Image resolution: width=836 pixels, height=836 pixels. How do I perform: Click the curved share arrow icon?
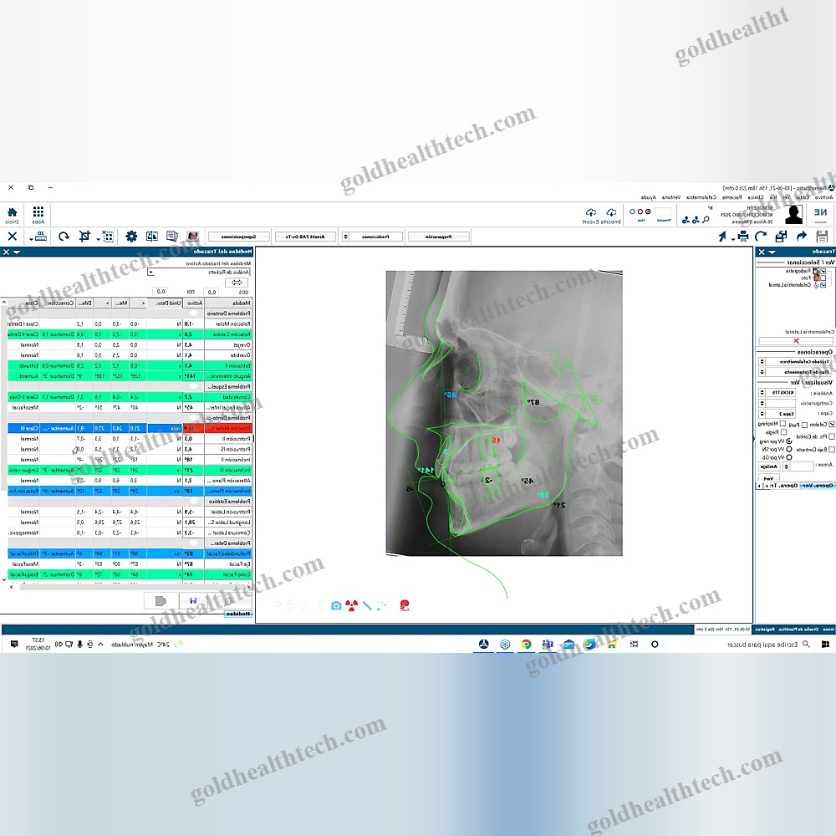click(802, 237)
